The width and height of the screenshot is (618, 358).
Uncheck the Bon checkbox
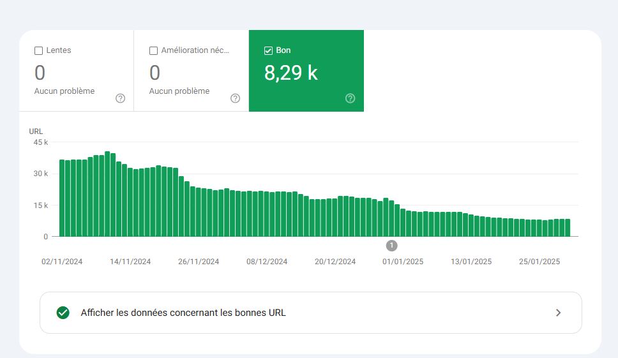pyautogui.click(x=268, y=50)
